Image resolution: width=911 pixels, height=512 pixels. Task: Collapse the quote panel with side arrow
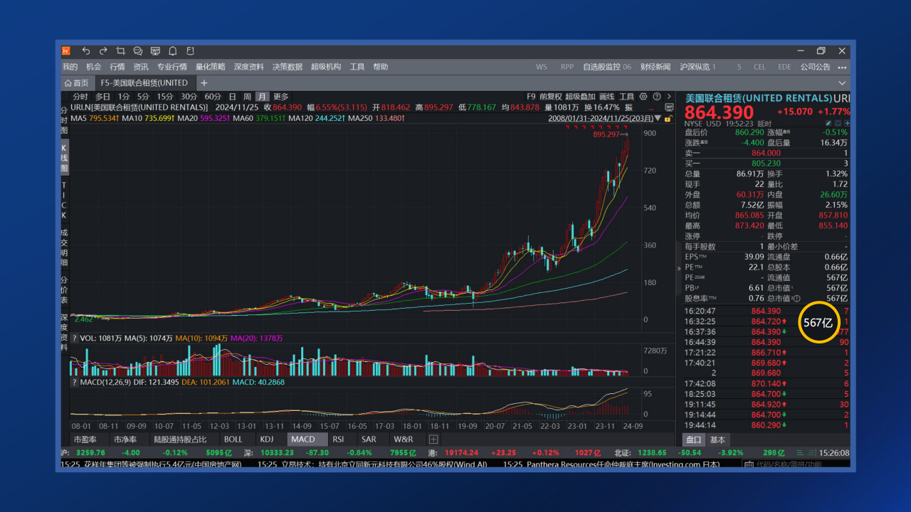click(679, 268)
